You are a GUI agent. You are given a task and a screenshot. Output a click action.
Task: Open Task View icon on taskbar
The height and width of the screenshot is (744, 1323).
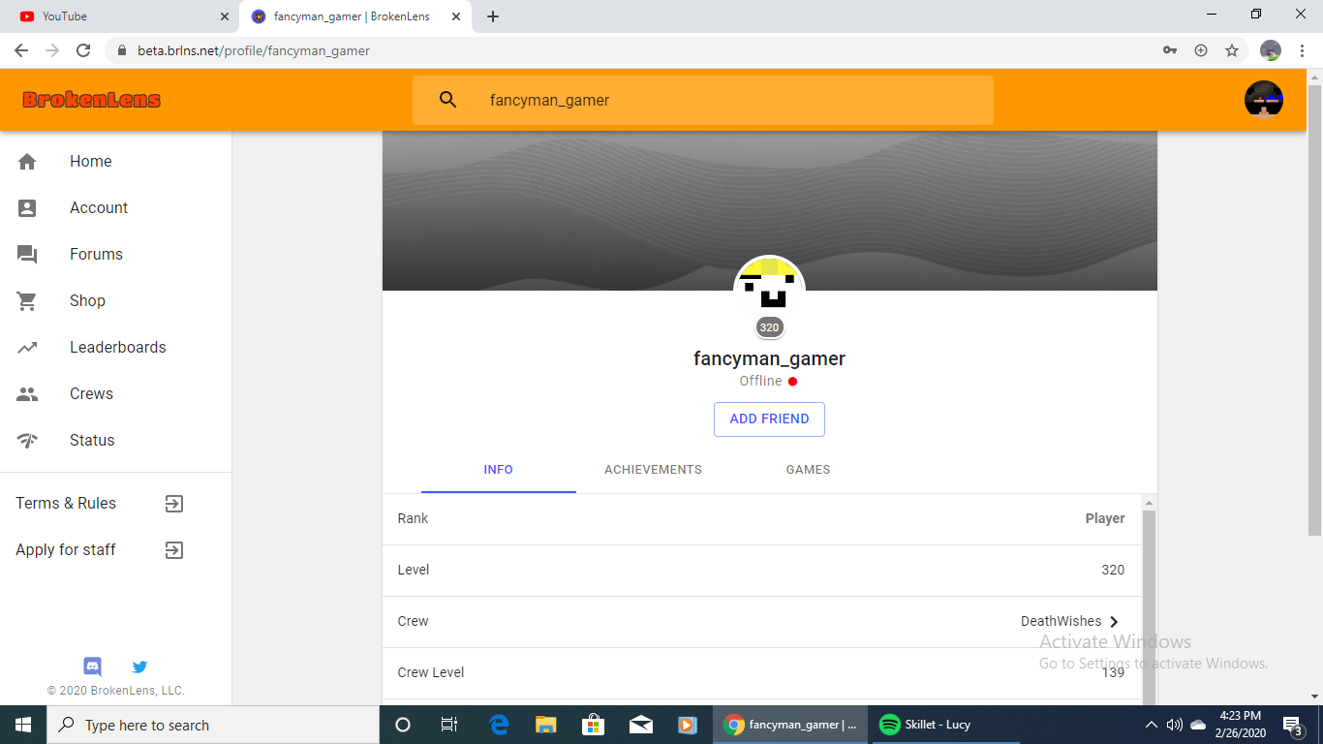click(x=449, y=725)
